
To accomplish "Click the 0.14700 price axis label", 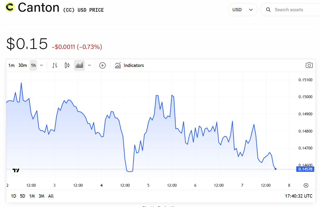I will (305, 148).
